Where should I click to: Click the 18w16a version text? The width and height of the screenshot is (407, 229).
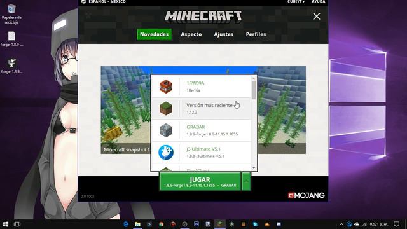tap(193, 90)
